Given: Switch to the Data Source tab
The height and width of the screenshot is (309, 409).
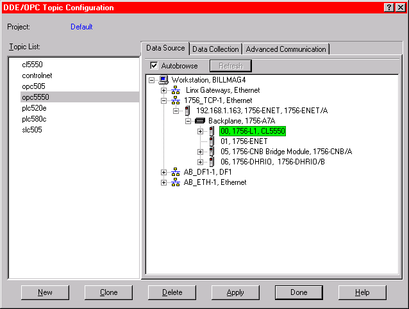Looking at the screenshot, I should click(165, 48).
